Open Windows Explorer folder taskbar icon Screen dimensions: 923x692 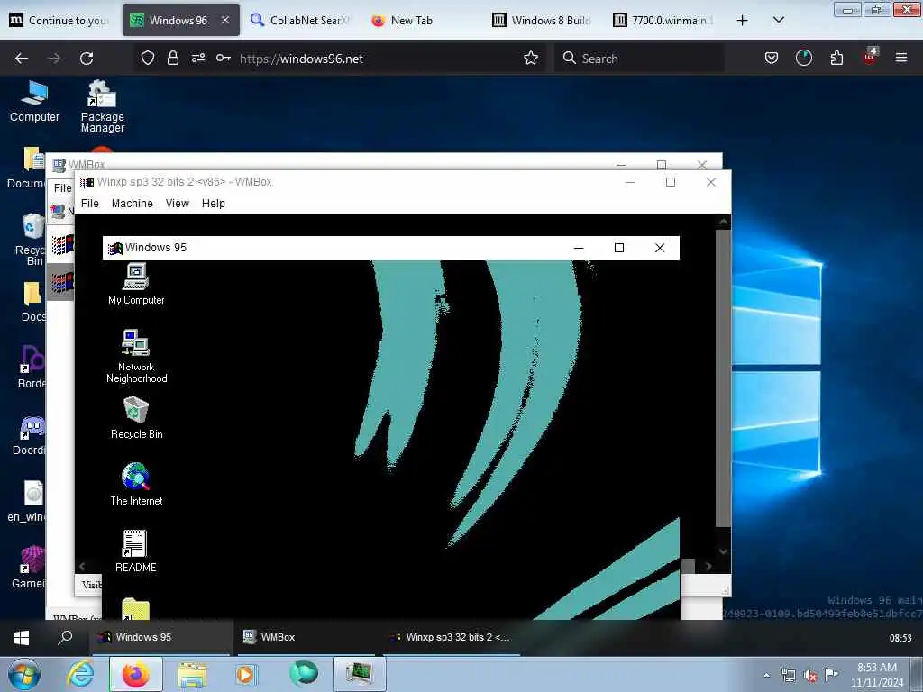192,675
